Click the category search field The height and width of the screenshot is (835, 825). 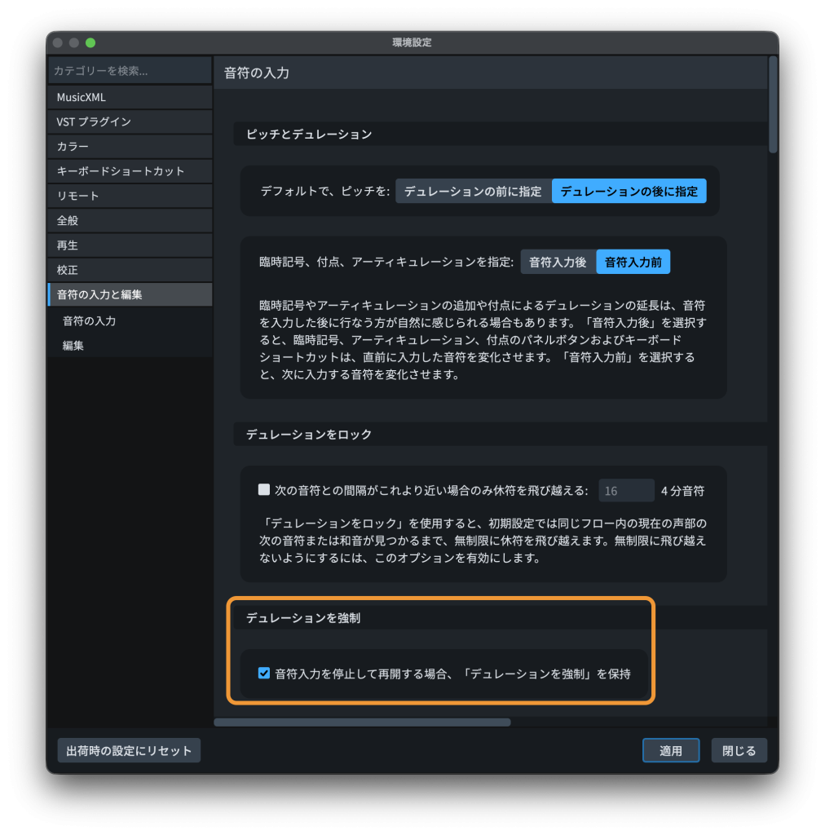(130, 71)
